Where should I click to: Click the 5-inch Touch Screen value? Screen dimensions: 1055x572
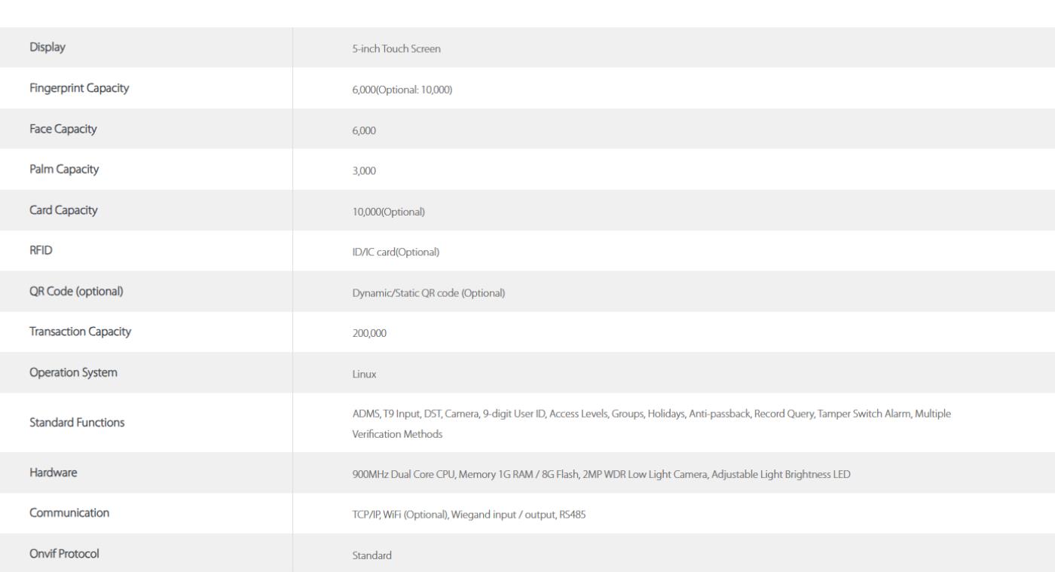click(x=396, y=49)
